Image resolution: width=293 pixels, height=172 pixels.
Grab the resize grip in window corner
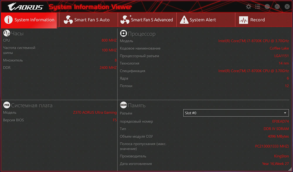[x=290, y=169]
